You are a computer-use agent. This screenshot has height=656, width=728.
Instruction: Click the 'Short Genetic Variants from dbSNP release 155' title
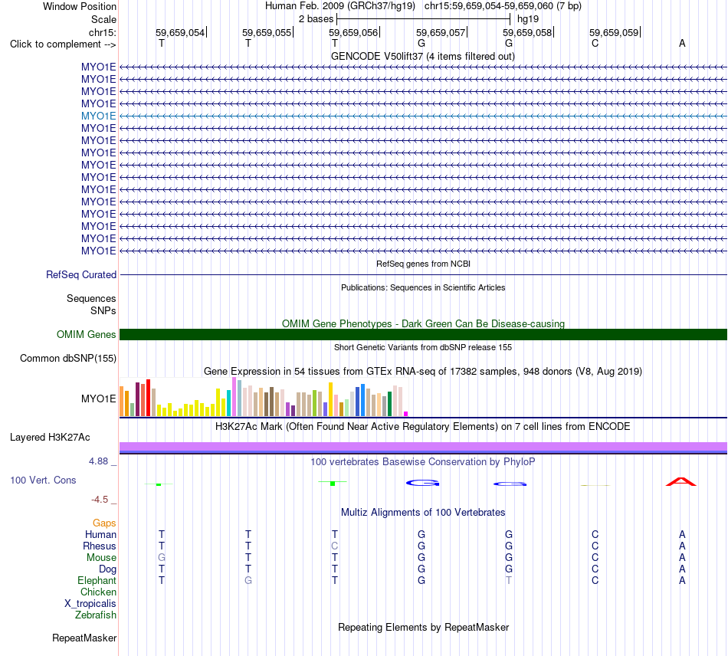(423, 347)
